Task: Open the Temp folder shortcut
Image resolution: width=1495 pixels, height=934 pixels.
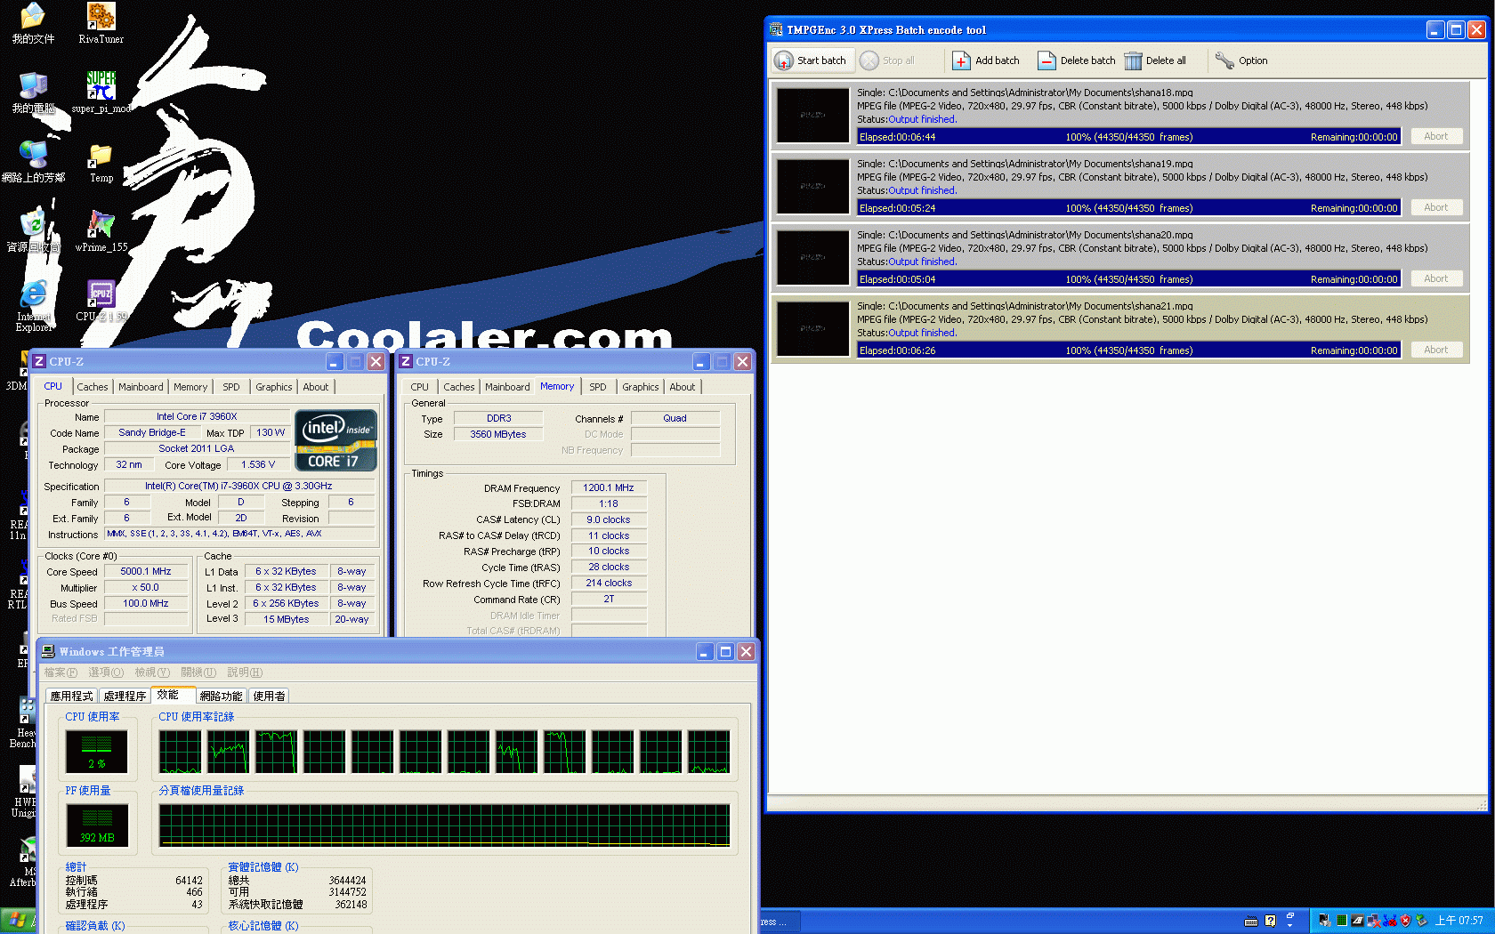Action: click(101, 162)
